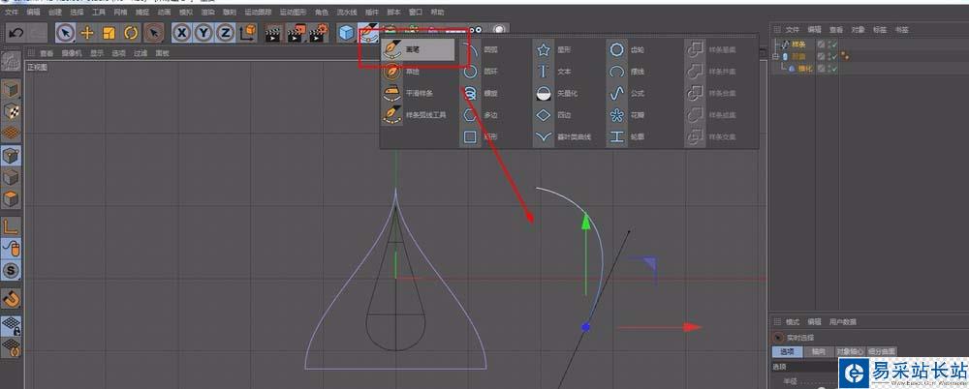The height and width of the screenshot is (389, 969).
Task: Open the 文件 File menu
Action: point(11,12)
